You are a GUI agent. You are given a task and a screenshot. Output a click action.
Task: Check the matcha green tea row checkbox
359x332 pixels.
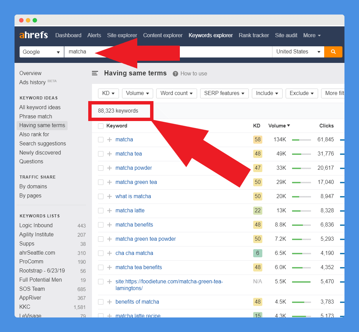coord(101,182)
